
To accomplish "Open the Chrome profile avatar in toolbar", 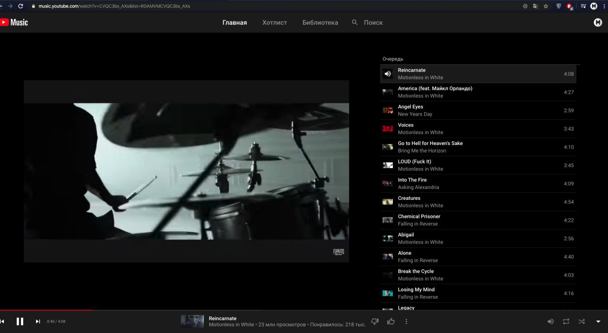I will click(594, 6).
